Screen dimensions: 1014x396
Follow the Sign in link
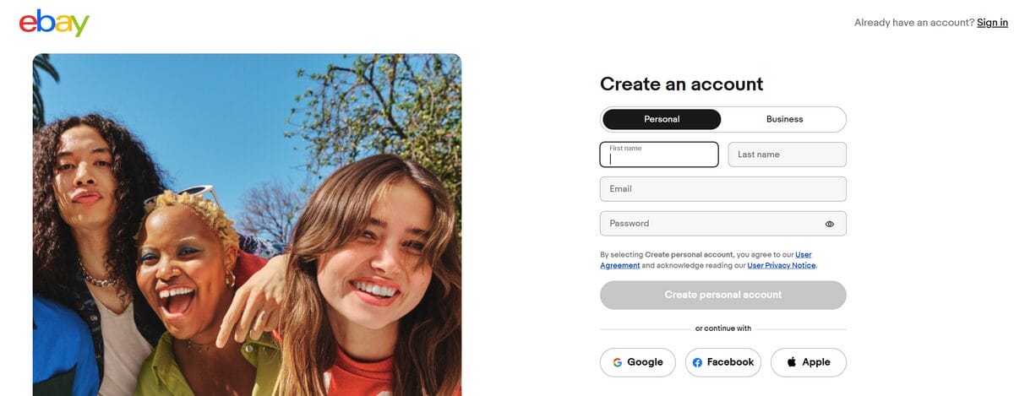coord(992,23)
